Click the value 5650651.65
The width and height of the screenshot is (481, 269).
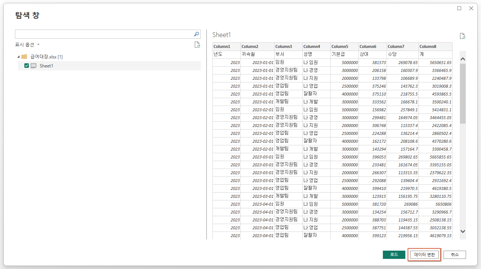pos(440,63)
